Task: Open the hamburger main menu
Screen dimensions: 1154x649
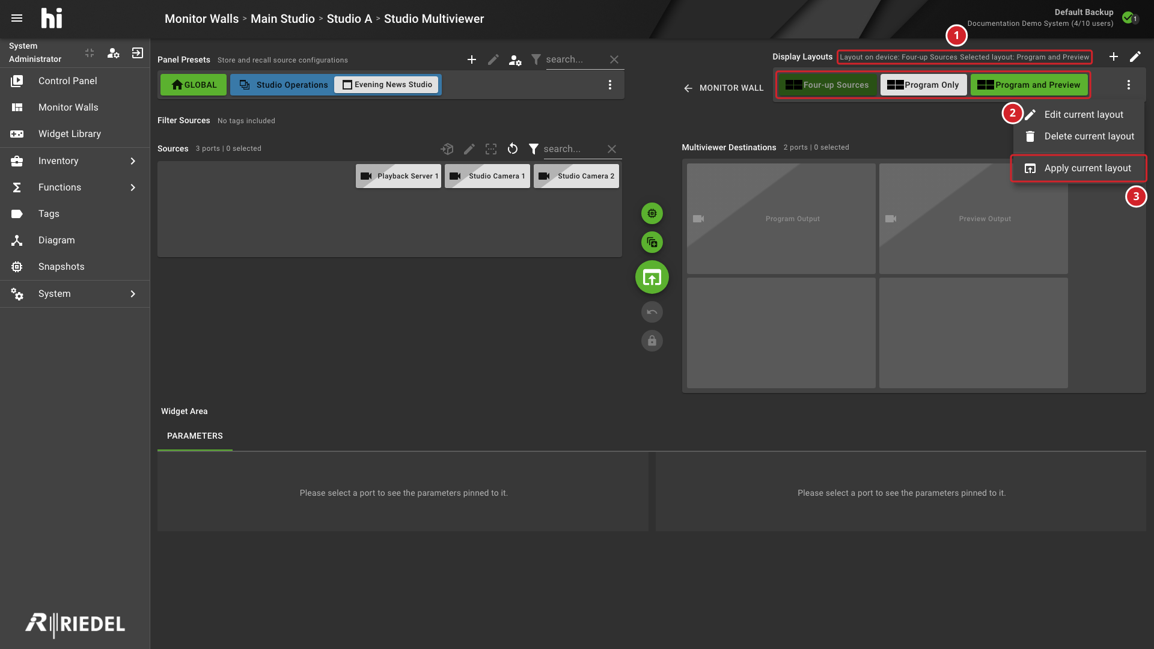Action: 17,18
